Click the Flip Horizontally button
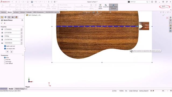Image resolution: width=172 pixels, height=97 pixels. pyautogui.click(x=7, y=51)
